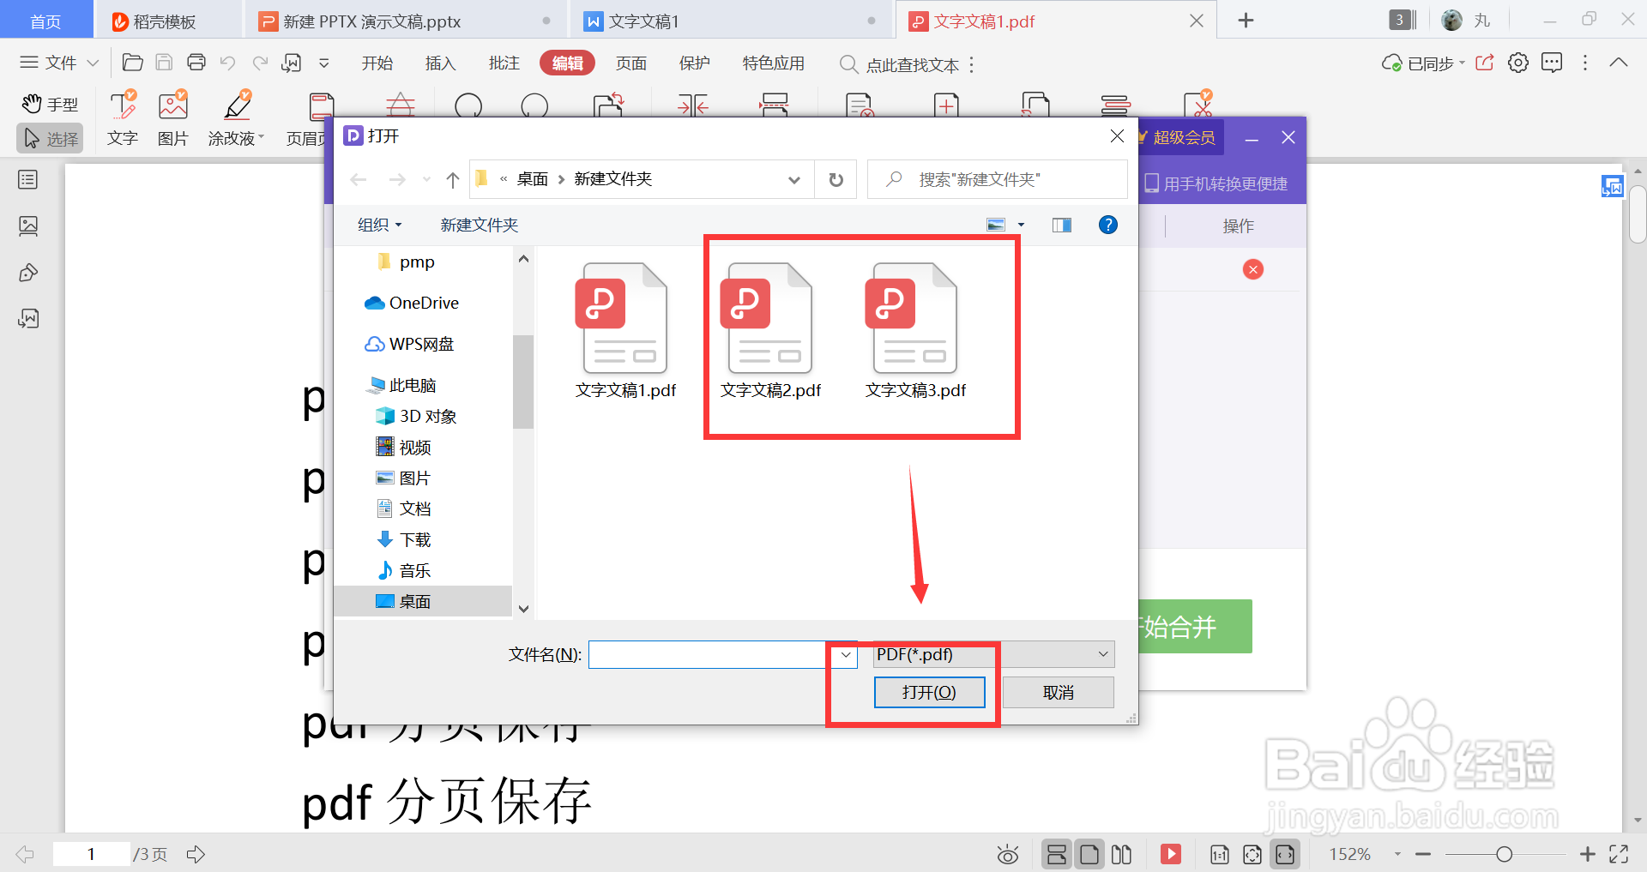Select the 手型 hand tool

49,104
